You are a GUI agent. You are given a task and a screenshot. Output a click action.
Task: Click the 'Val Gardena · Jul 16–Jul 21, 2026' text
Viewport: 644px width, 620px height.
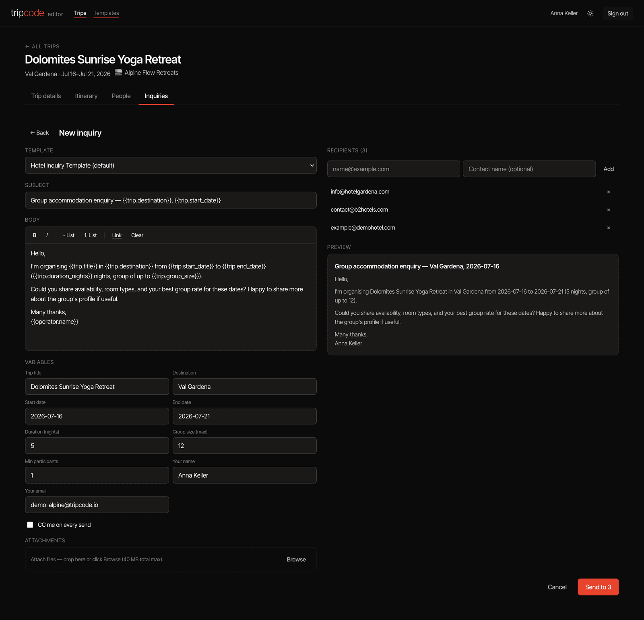coord(68,74)
